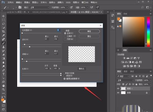Open the layer filter type dropdown

123,76
